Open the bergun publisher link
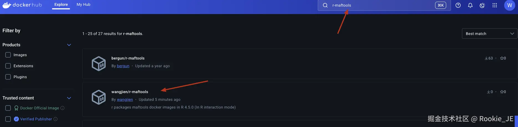This screenshot has height=127, width=518. [123, 66]
